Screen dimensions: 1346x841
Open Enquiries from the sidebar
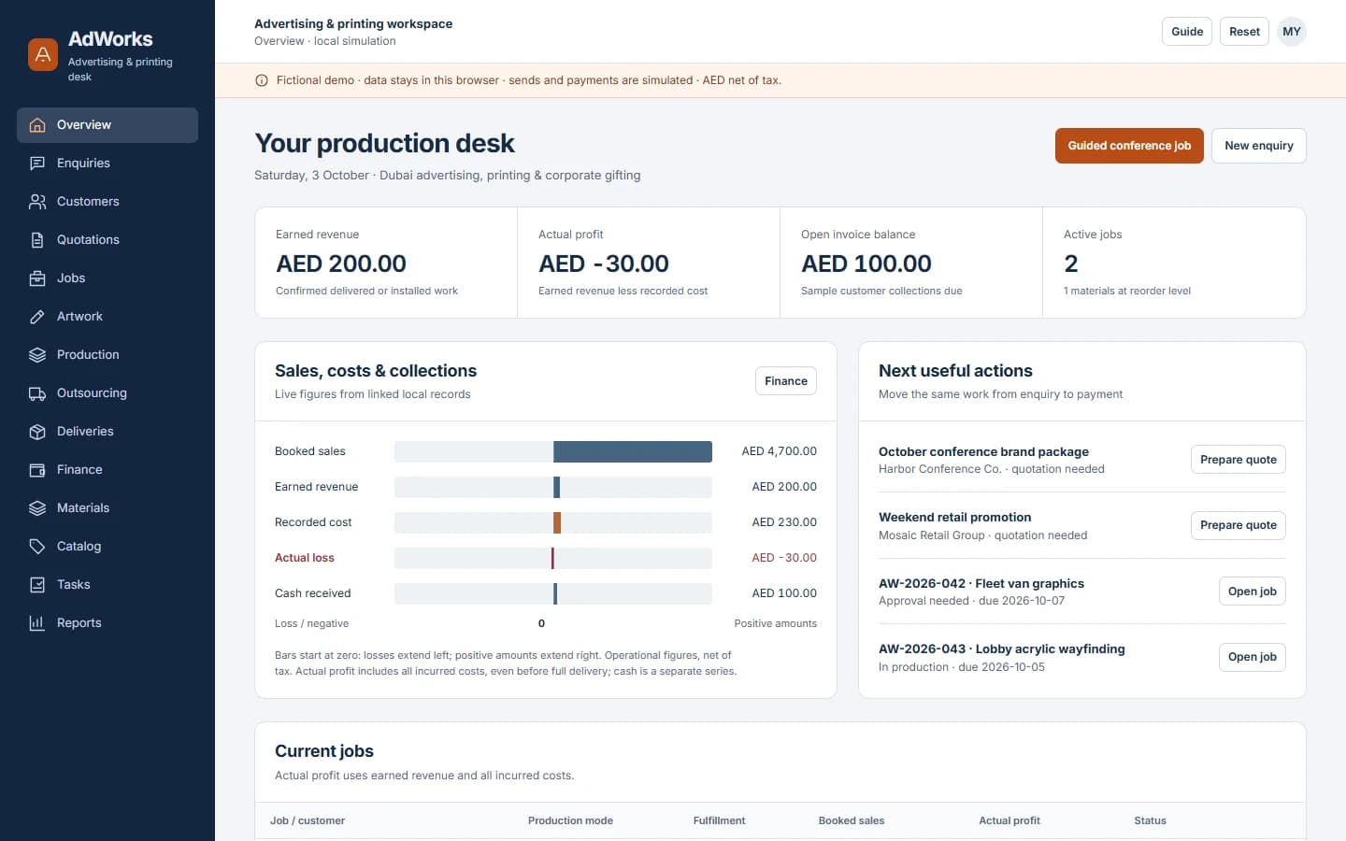click(107, 164)
